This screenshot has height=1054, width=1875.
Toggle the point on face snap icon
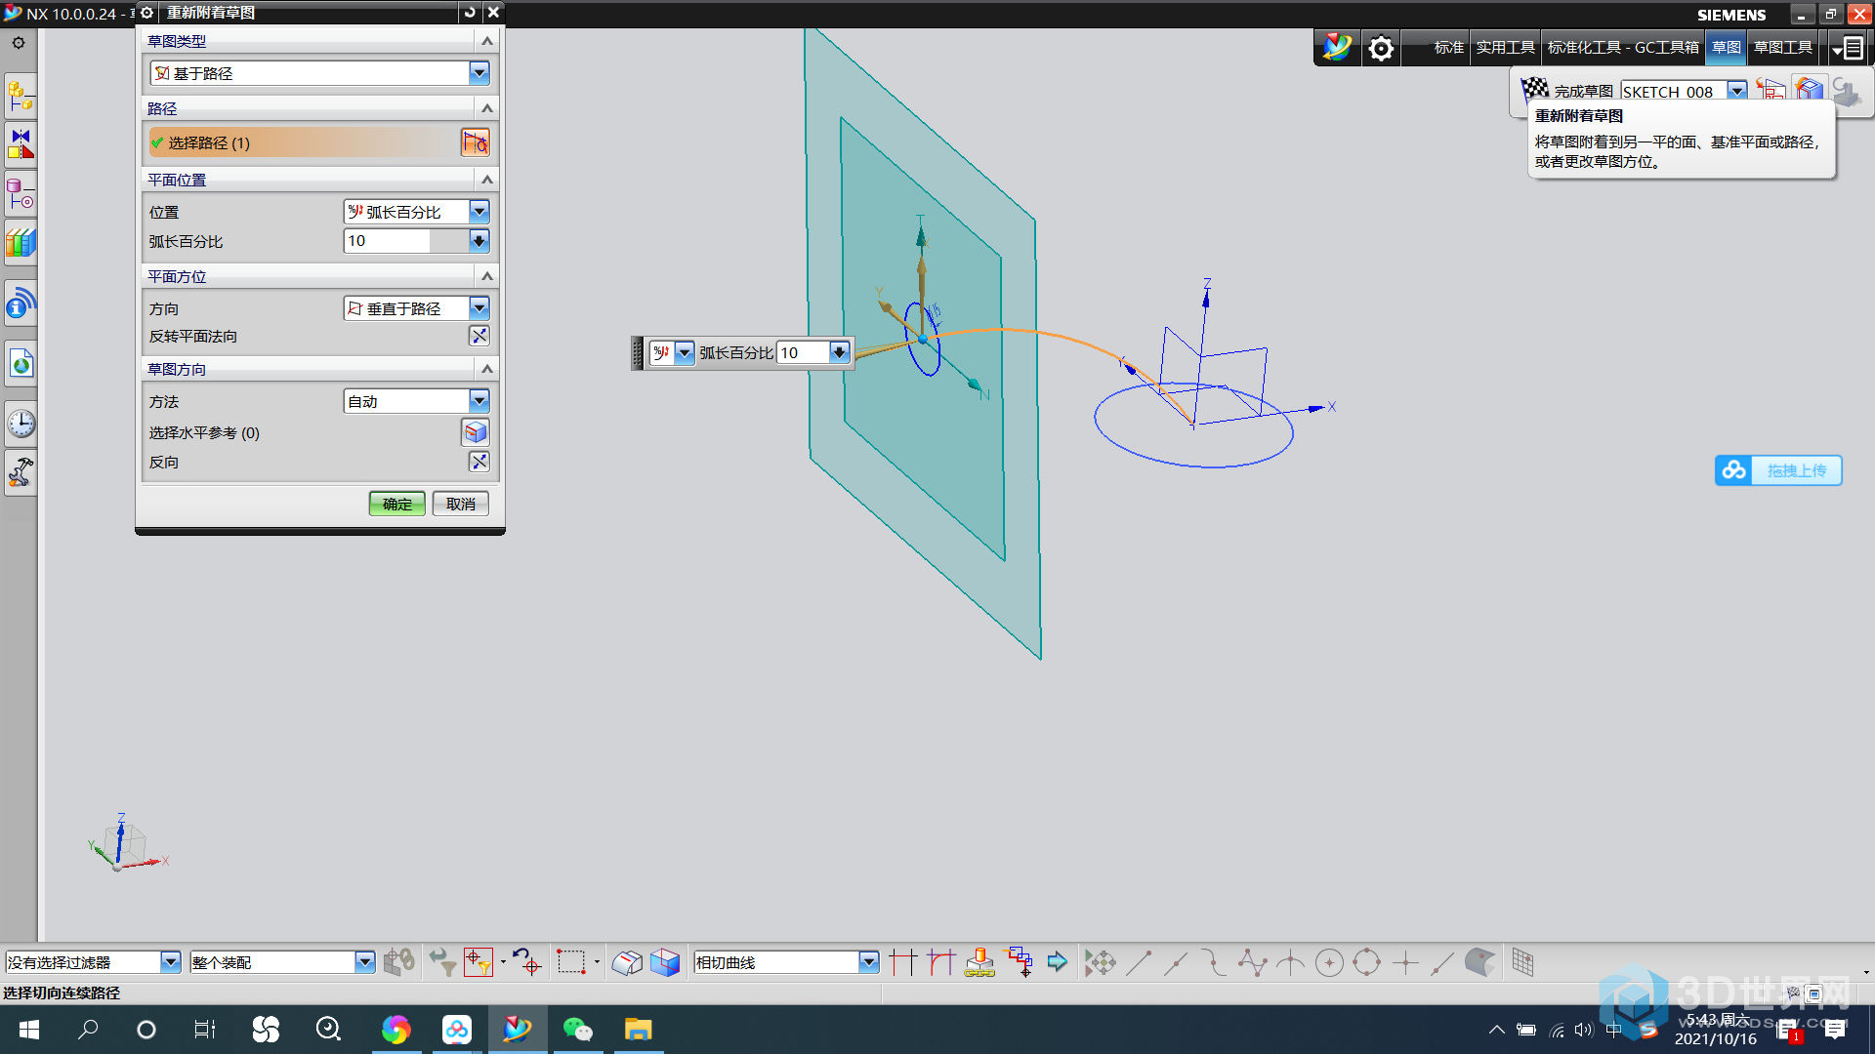pos(1480,963)
